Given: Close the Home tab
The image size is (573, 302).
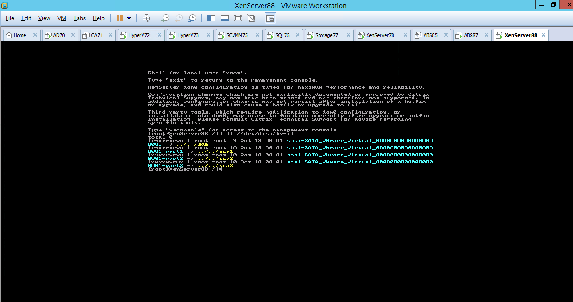Looking at the screenshot, I should click(35, 35).
